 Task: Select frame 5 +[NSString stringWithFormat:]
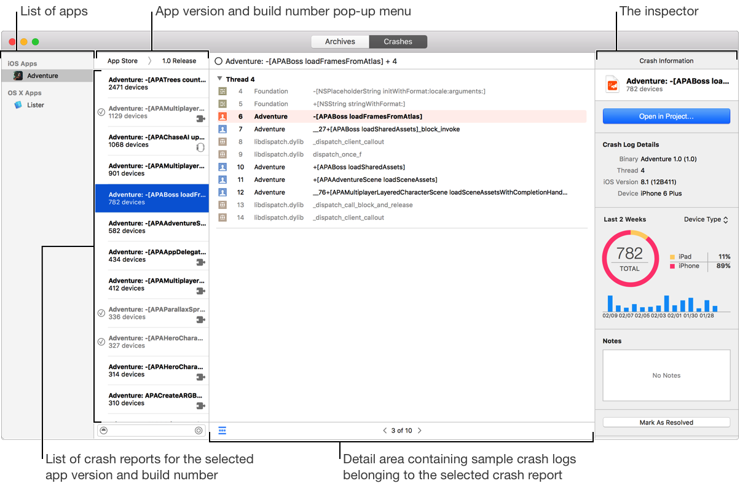tap(402, 104)
